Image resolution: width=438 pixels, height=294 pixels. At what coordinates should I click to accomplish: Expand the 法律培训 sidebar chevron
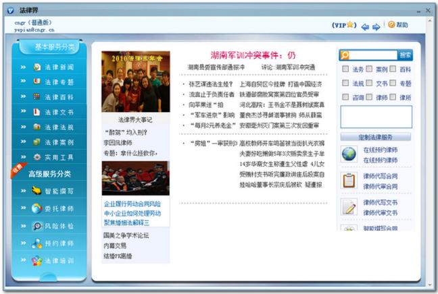coord(23,260)
